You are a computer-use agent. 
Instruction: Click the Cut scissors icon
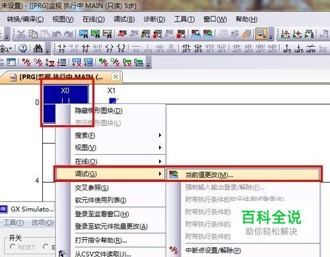click(x=21, y=34)
